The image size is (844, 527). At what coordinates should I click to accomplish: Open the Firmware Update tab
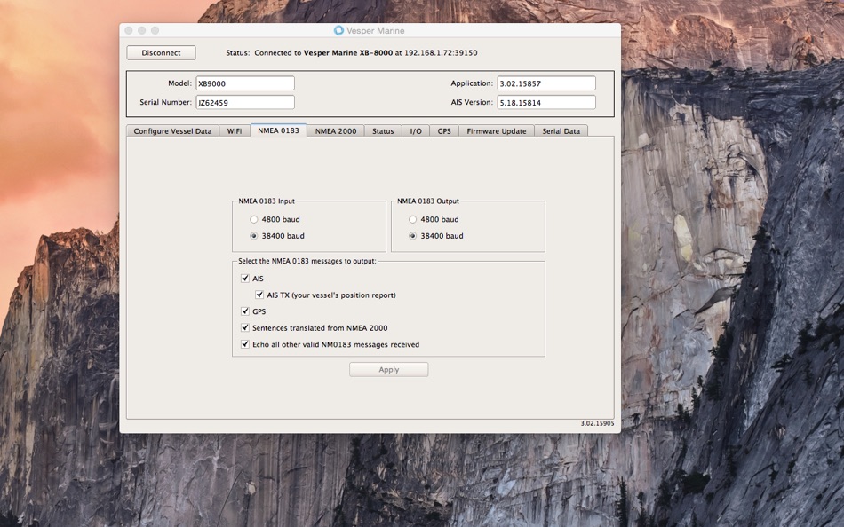pyautogui.click(x=497, y=130)
